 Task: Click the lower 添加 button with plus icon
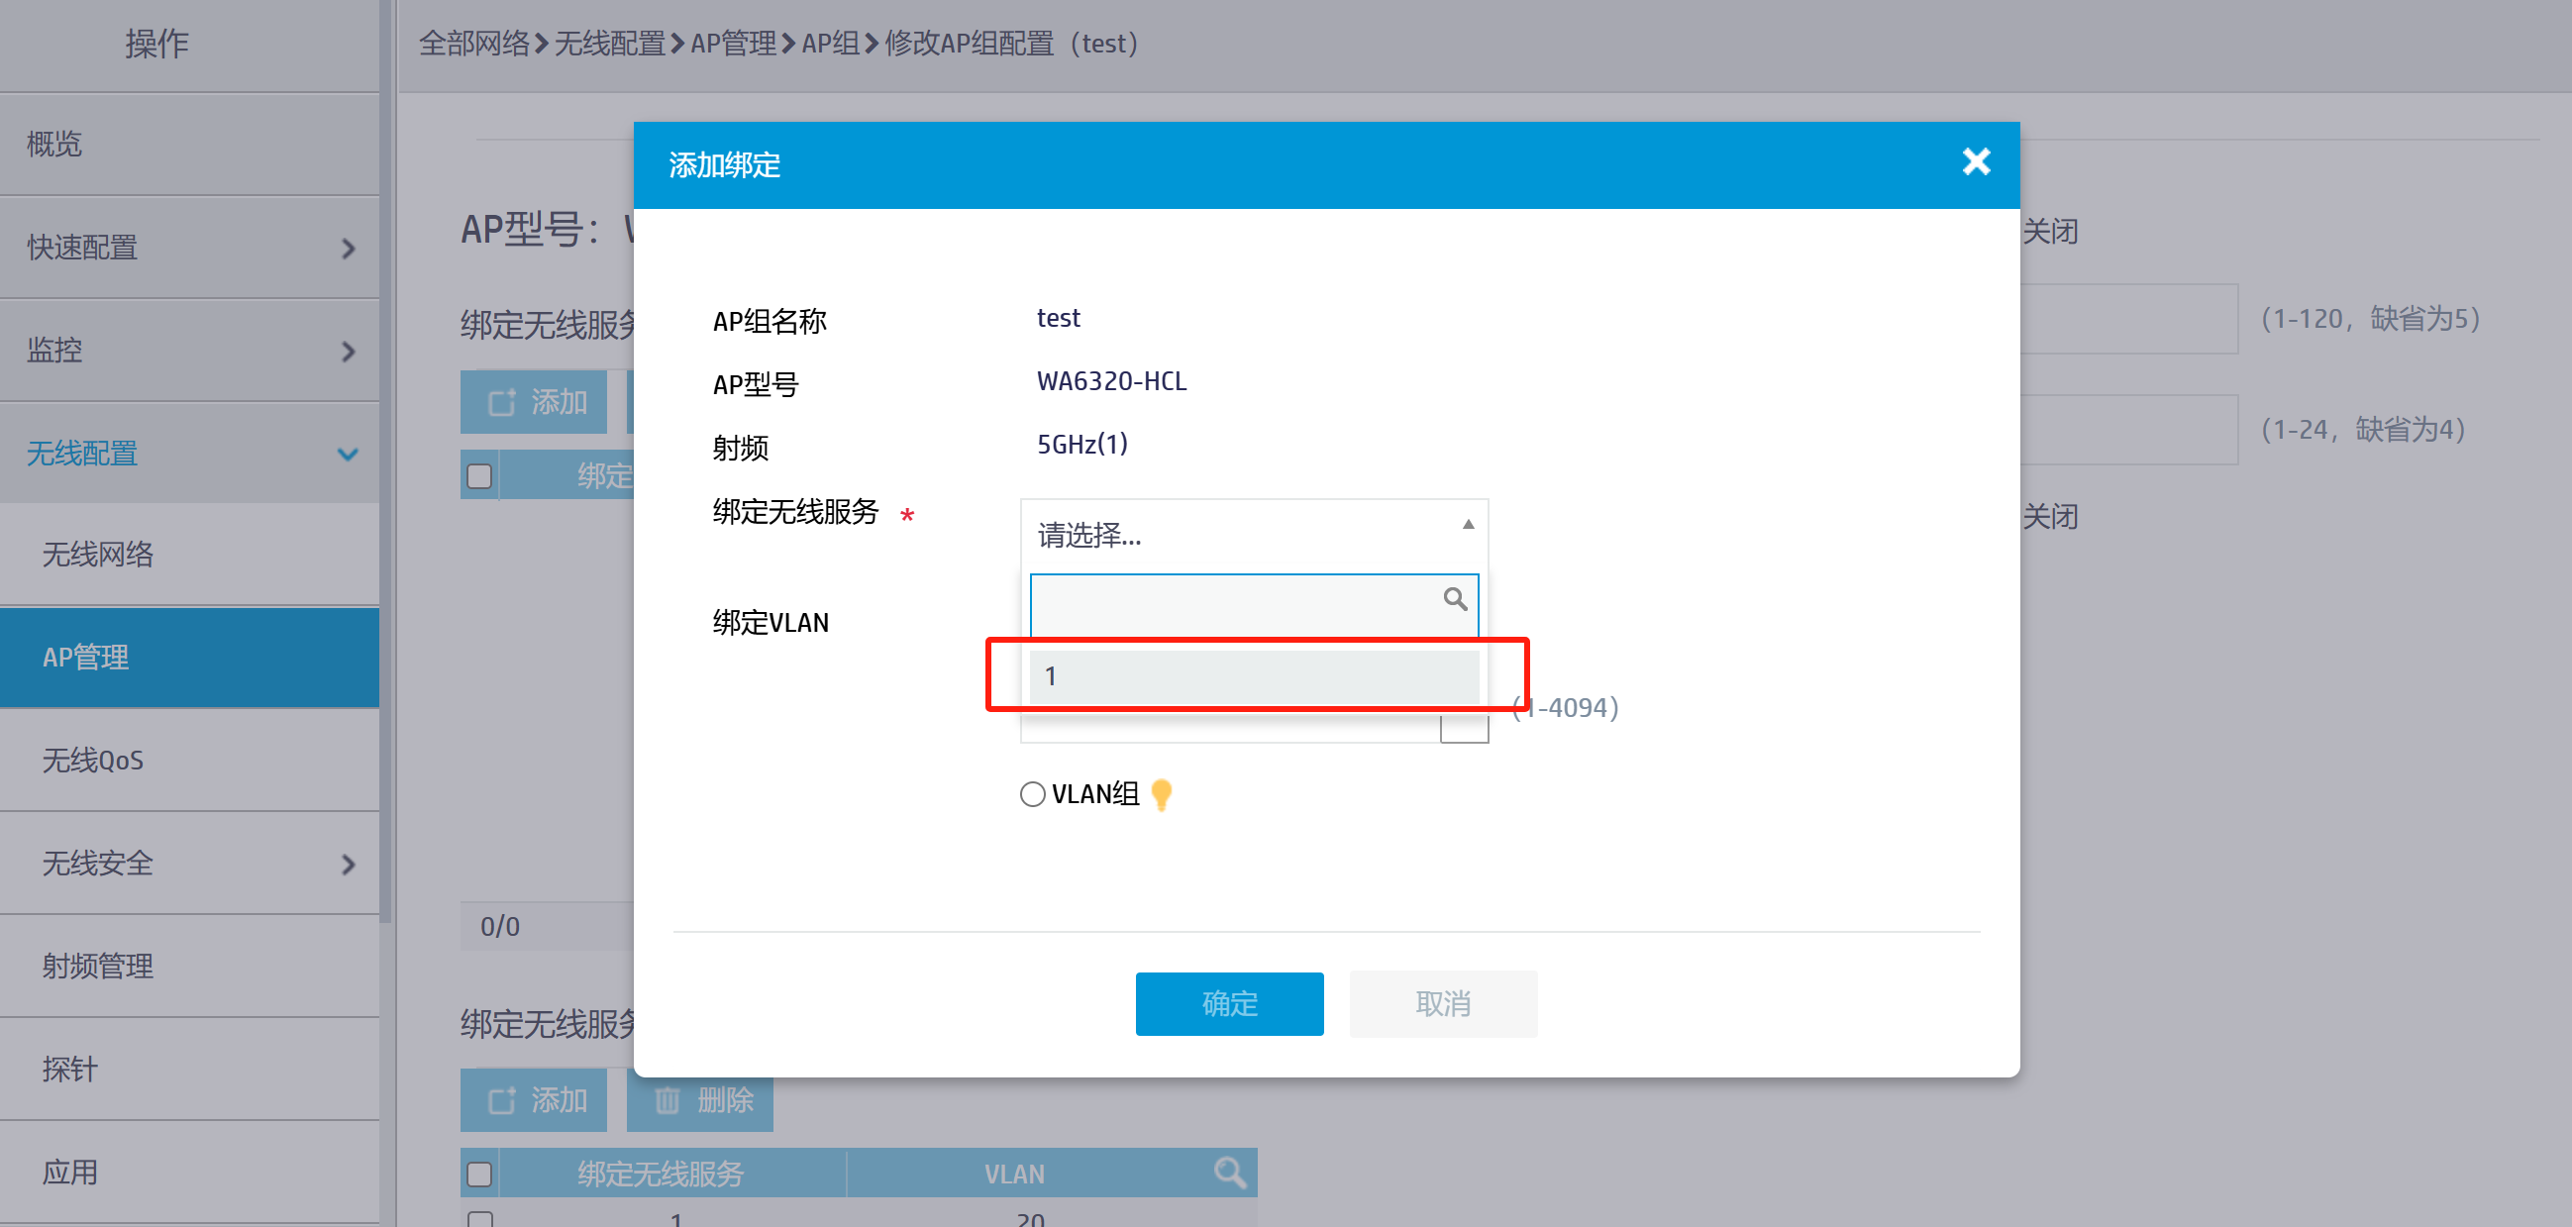click(x=534, y=1099)
